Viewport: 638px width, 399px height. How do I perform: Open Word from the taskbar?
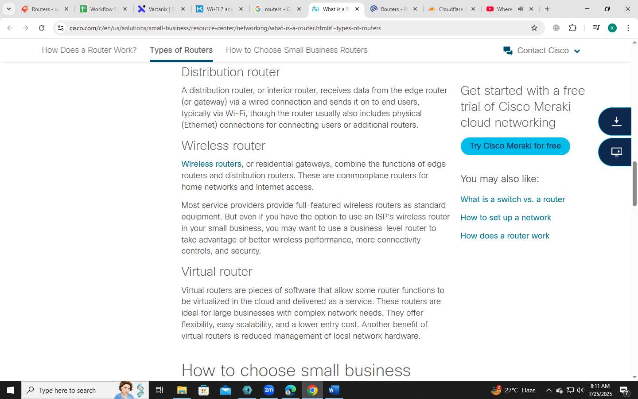point(334,390)
